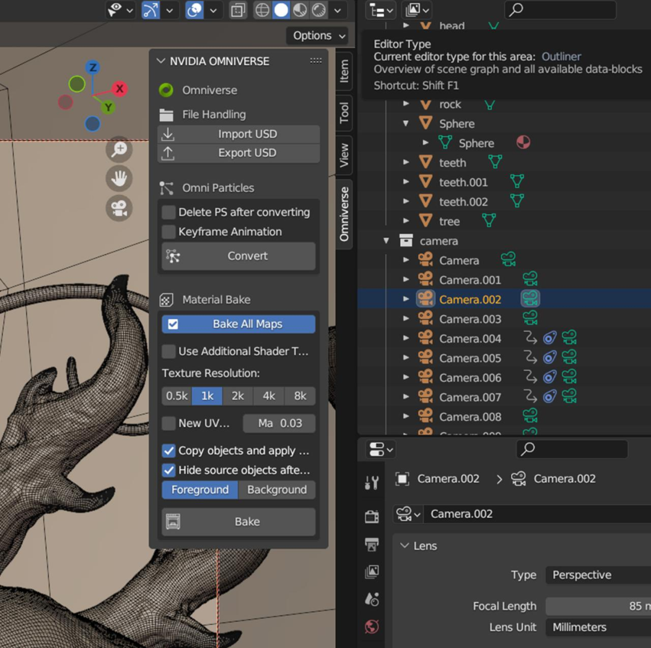Click the outliner search field
Viewport: 651px width, 648px height.
tap(561, 10)
